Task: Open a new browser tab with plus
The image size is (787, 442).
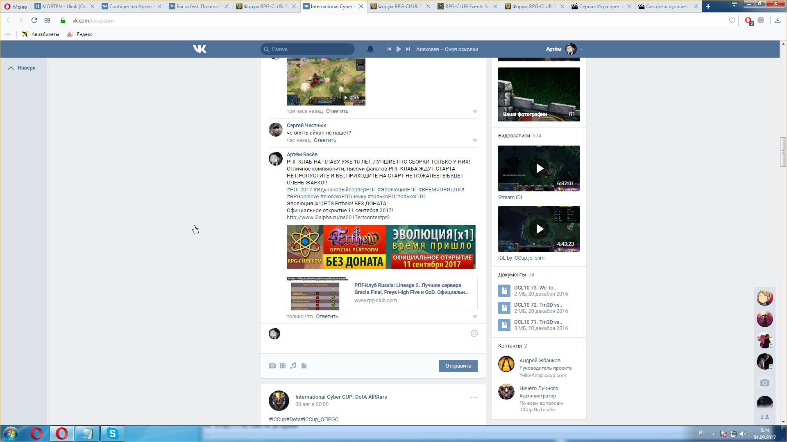Action: coord(708,6)
